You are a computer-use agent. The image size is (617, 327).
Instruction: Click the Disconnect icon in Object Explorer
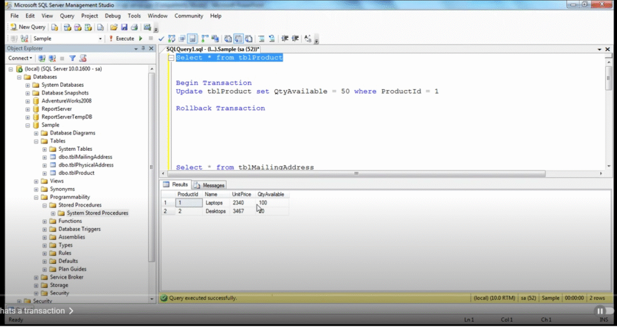(x=52, y=58)
